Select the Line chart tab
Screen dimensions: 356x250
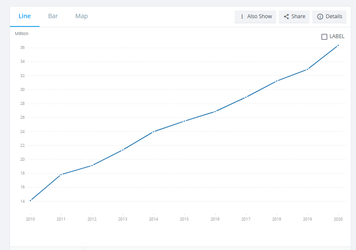tap(25, 16)
